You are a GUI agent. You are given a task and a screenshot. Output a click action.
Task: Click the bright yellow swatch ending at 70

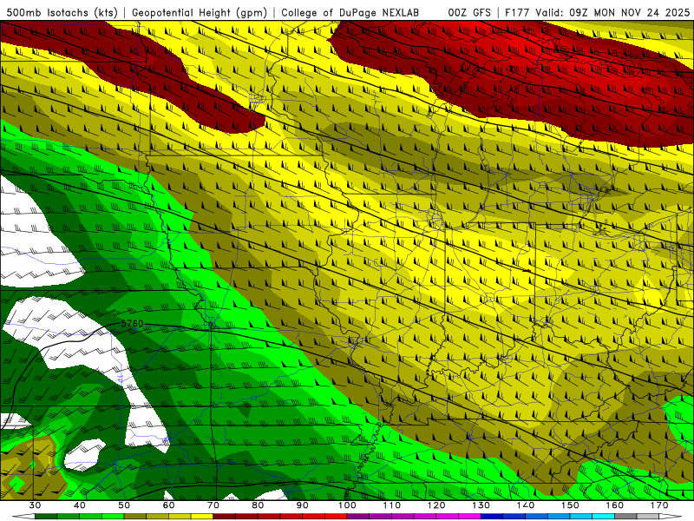pyautogui.click(x=202, y=517)
